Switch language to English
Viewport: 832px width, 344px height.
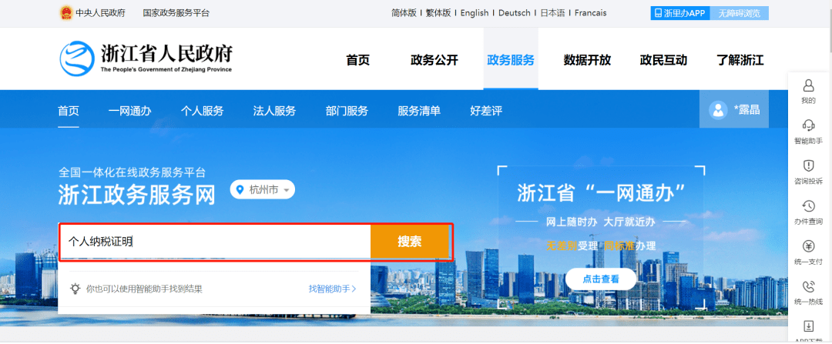[x=475, y=13]
